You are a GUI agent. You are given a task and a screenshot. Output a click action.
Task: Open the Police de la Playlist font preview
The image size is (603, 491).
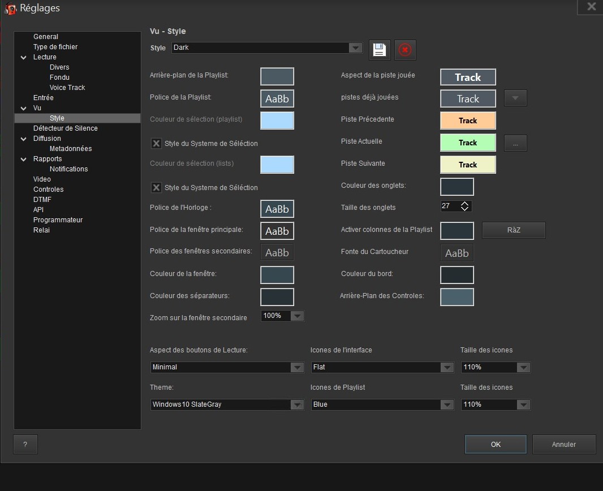(277, 98)
